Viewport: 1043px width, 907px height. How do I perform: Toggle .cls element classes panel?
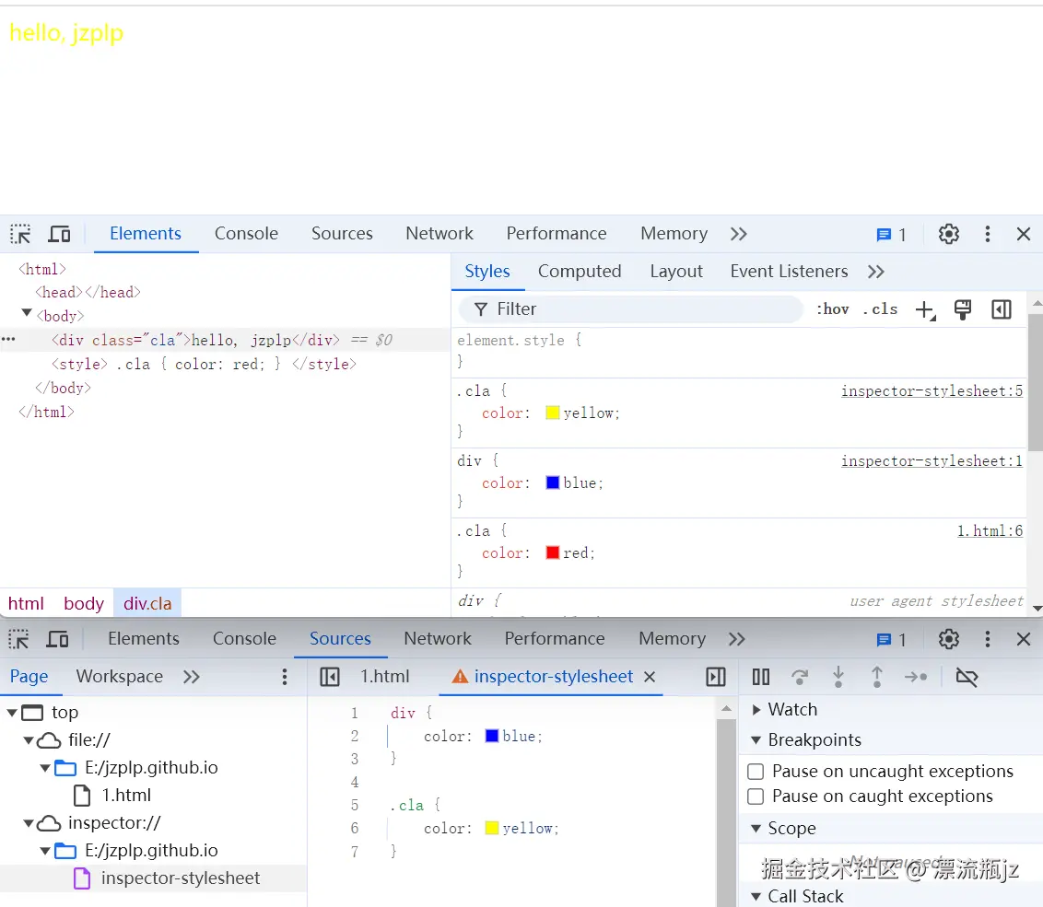[881, 309]
